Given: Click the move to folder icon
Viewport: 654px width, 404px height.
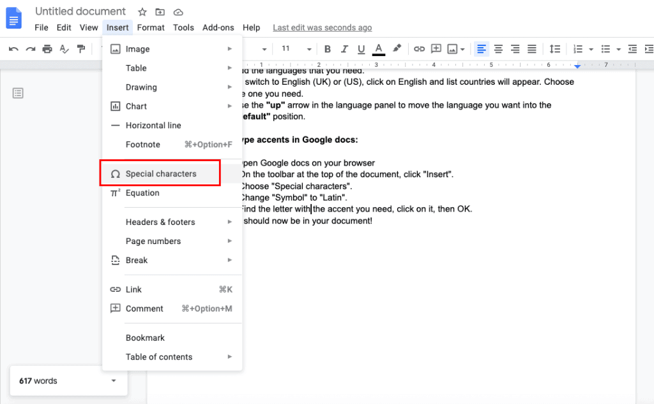Looking at the screenshot, I should pyautogui.click(x=160, y=12).
